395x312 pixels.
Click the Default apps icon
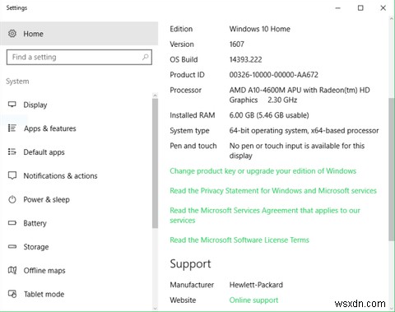point(12,151)
